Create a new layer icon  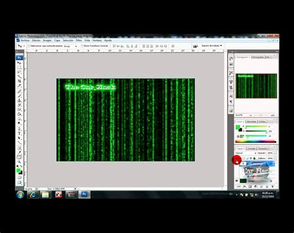tap(267, 186)
